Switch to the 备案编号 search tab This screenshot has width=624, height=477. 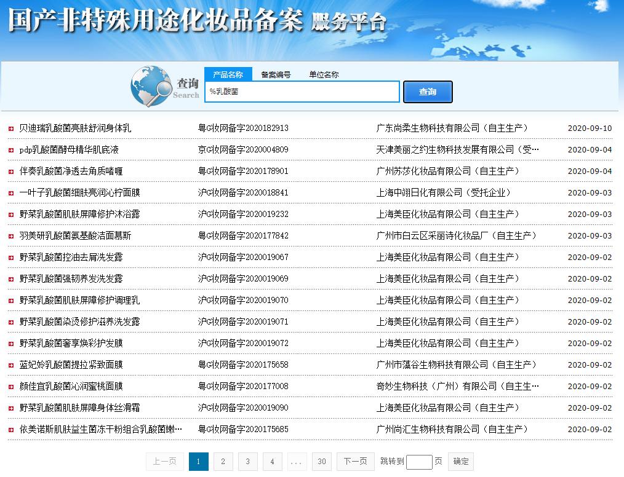tap(276, 75)
